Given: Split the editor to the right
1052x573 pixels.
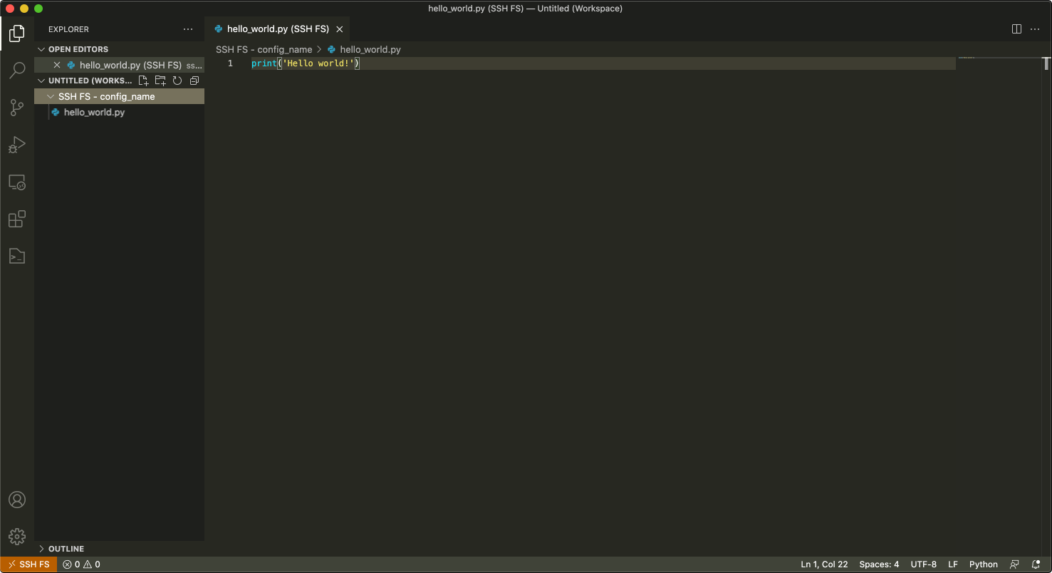Looking at the screenshot, I should tap(1016, 29).
